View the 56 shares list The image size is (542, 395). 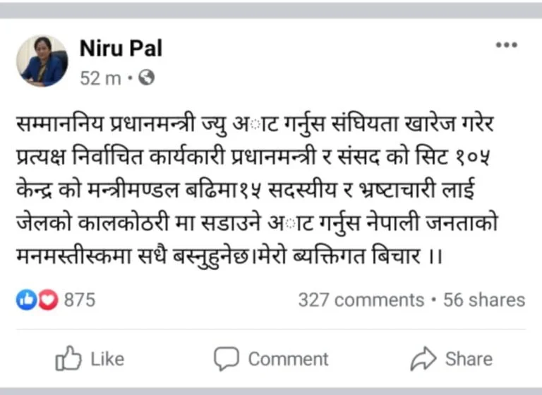coord(484,300)
